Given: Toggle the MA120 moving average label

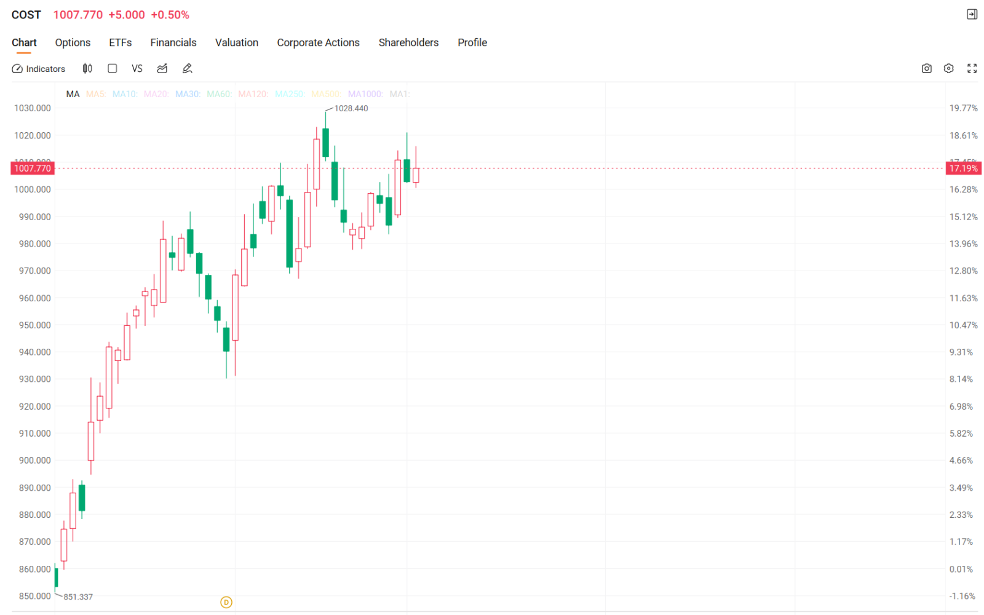Looking at the screenshot, I should click(253, 94).
